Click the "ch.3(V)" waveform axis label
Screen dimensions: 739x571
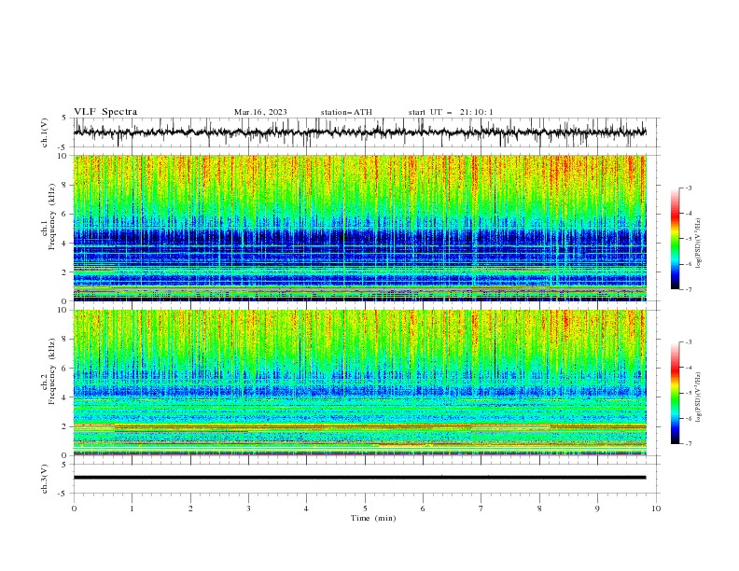point(45,479)
